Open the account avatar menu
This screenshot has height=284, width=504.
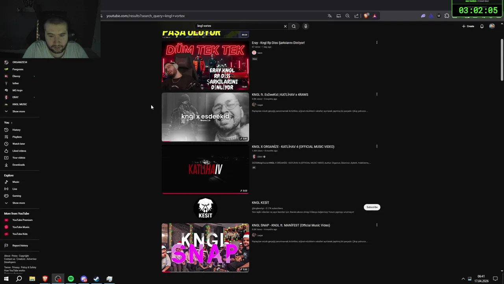(x=492, y=26)
